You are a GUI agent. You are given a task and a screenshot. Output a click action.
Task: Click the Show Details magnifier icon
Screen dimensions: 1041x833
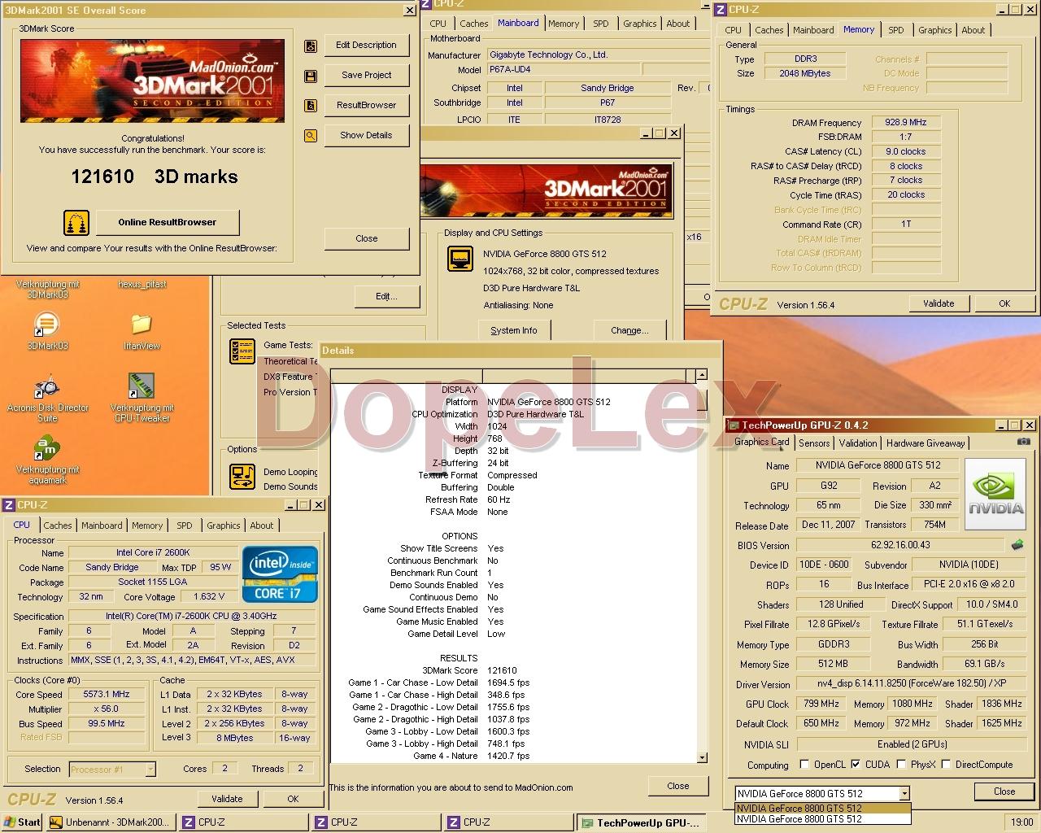pos(310,136)
